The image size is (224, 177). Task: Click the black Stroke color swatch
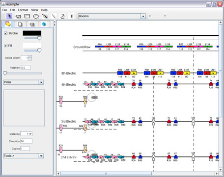32,33
